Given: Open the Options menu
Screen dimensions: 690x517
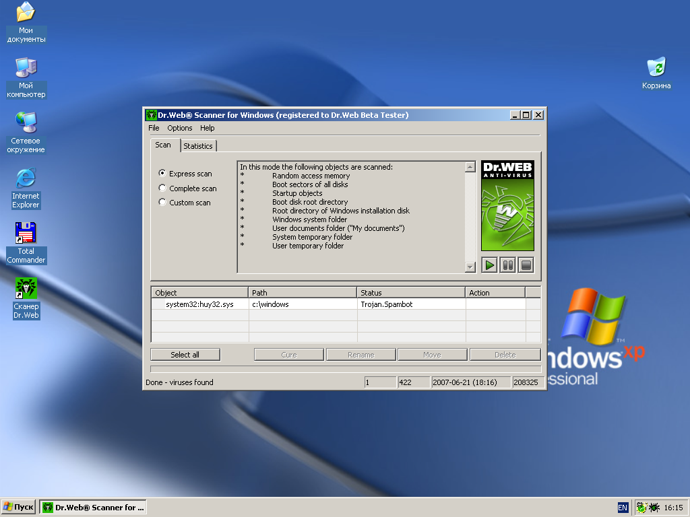Looking at the screenshot, I should pyautogui.click(x=179, y=128).
